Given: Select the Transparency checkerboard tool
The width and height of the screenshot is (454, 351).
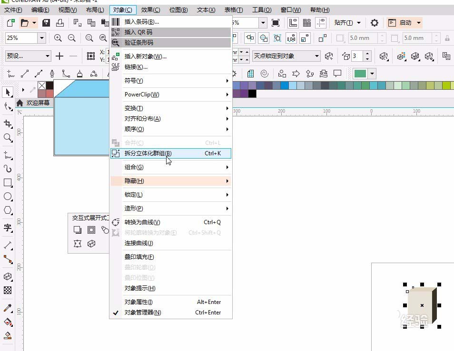Looking at the screenshot, I should coord(8,290).
